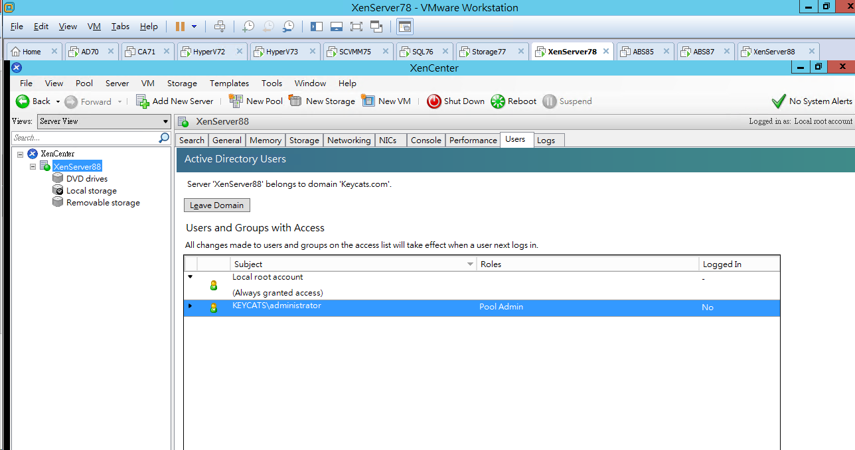
Task: Click the green Reboot icon
Action: point(498,101)
